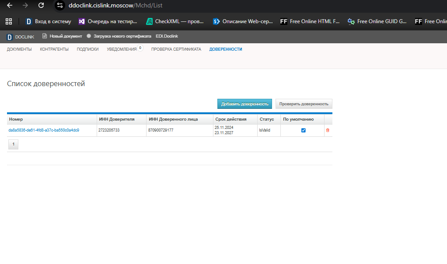447x264 pixels.
Task: Open ДОВЕРЕННОСТИ tab
Action: [x=226, y=49]
